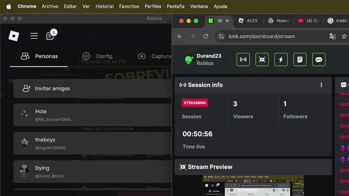Click Dumb_Bl0di3 avatar thumbnail
The width and height of the screenshot is (349, 196).
(25, 171)
